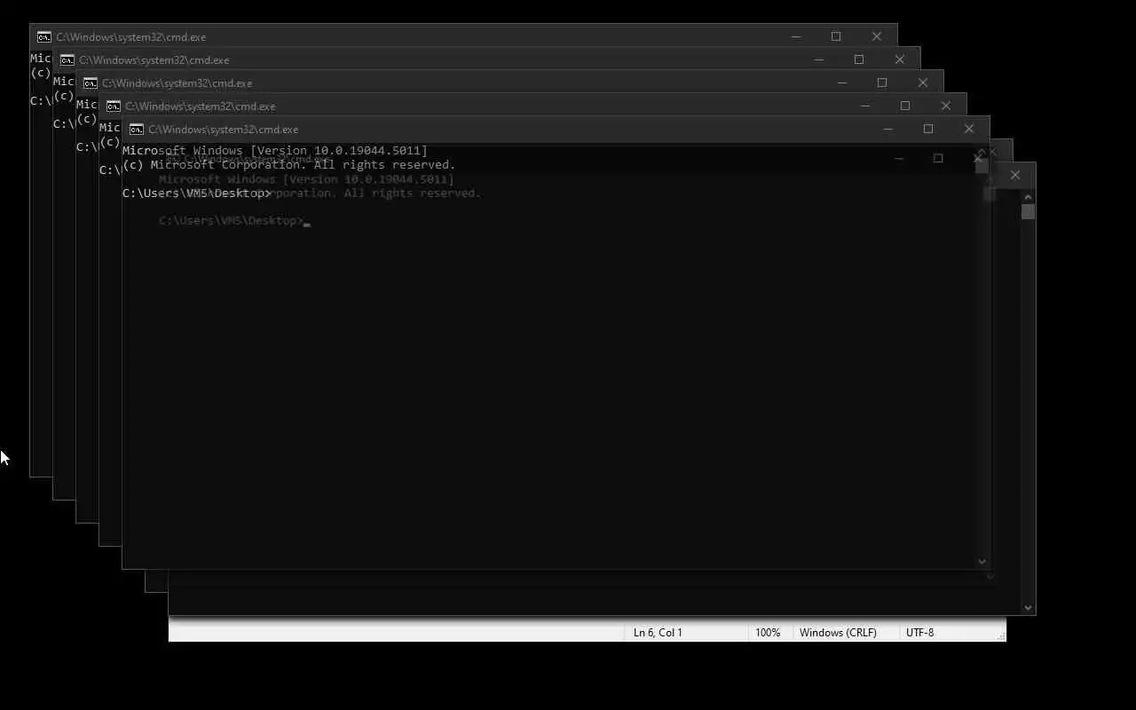Maximize the backmost cmd window
The image size is (1136, 710).
[x=836, y=37]
